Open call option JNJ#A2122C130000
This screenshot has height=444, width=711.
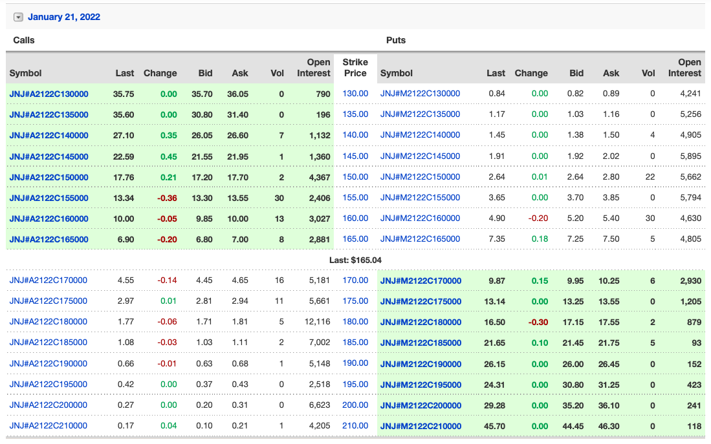coord(48,94)
